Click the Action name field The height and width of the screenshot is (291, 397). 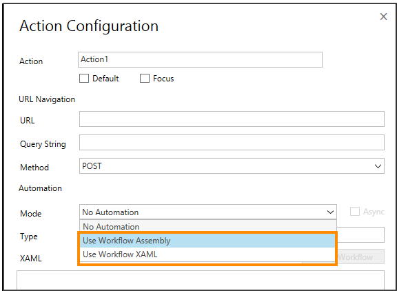coord(200,59)
